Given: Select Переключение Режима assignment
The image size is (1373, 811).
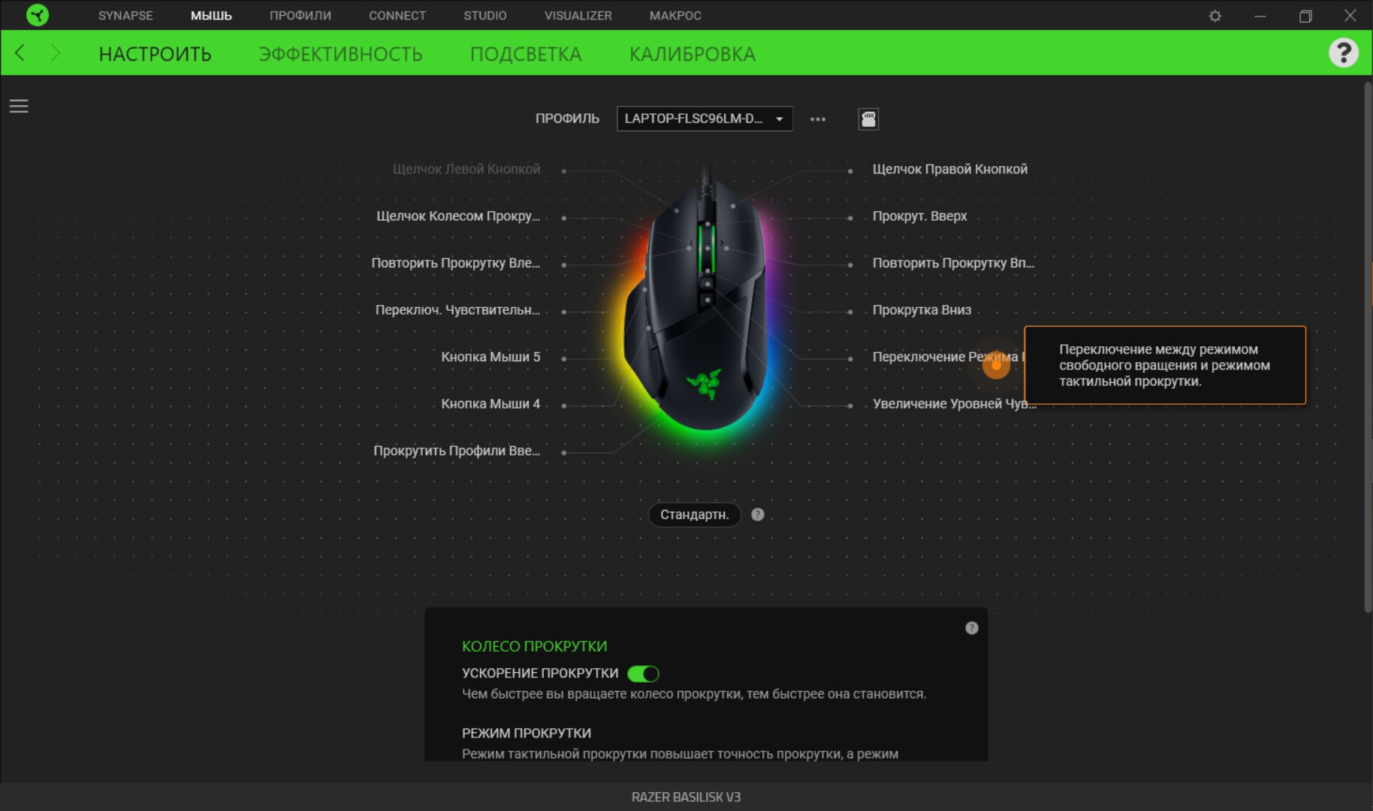Looking at the screenshot, I should [946, 357].
